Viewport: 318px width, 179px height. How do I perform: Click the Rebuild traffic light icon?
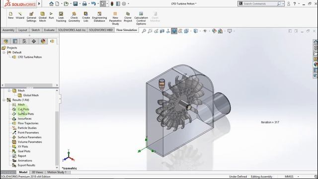tap(112, 3)
